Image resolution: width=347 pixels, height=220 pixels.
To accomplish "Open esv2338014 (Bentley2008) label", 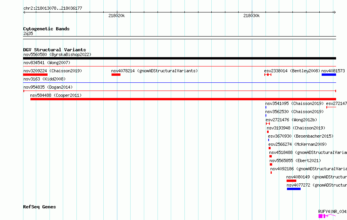I will tap(292, 71).
